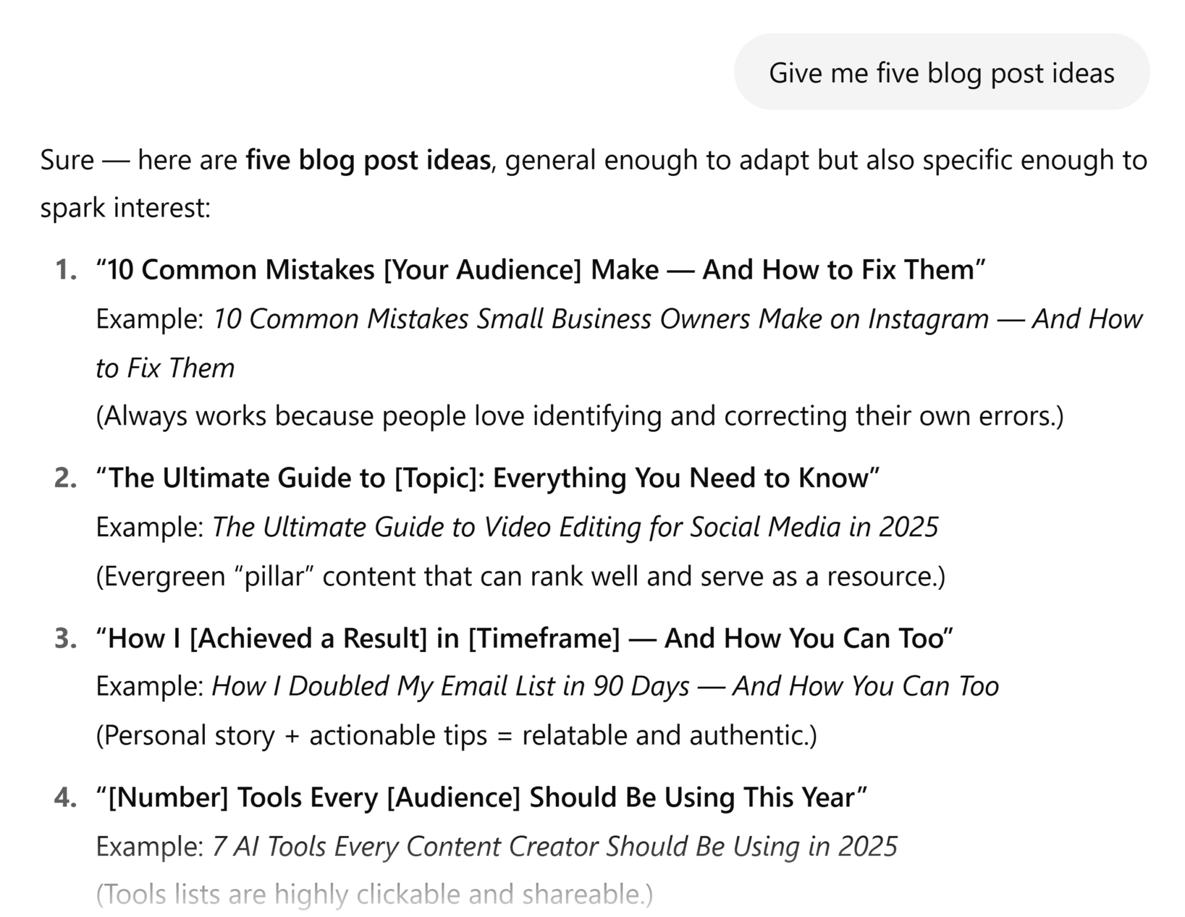The width and height of the screenshot is (1185, 917).
Task: Click the italic Video Editing for Social Media example
Action: 575,527
